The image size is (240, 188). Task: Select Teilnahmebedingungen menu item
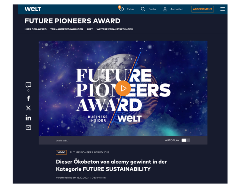[67, 29]
